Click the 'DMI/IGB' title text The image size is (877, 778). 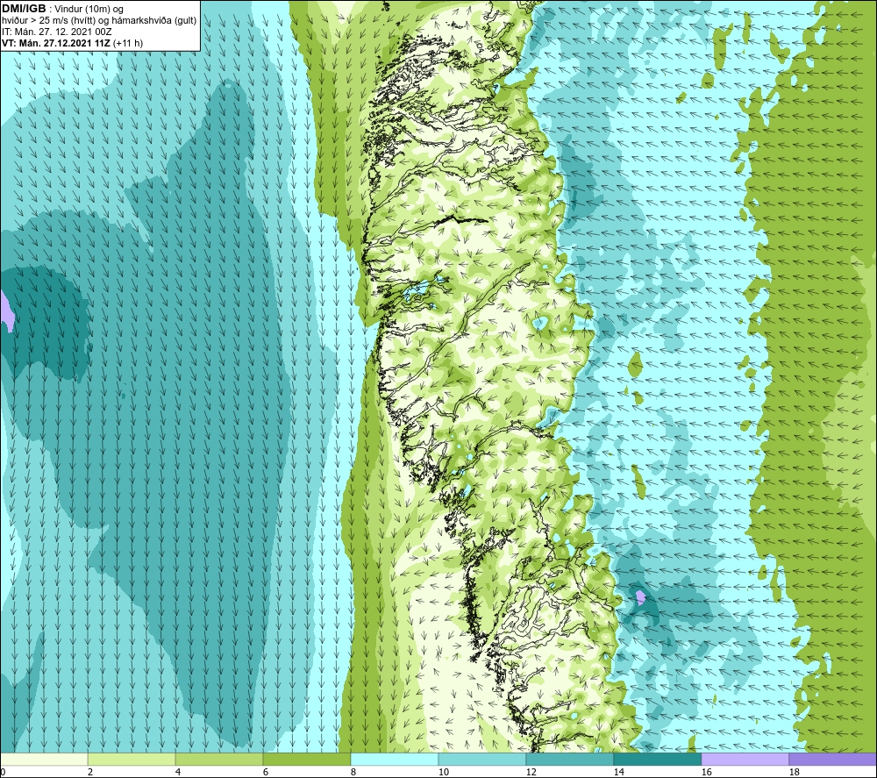coord(24,9)
